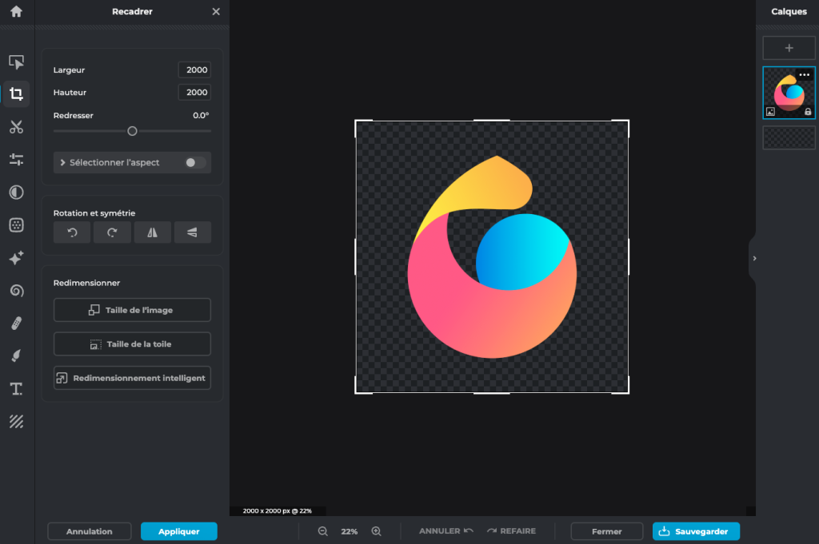The width and height of the screenshot is (819, 544).
Task: Click the Redresser slider handle
Action: pyautogui.click(x=133, y=131)
